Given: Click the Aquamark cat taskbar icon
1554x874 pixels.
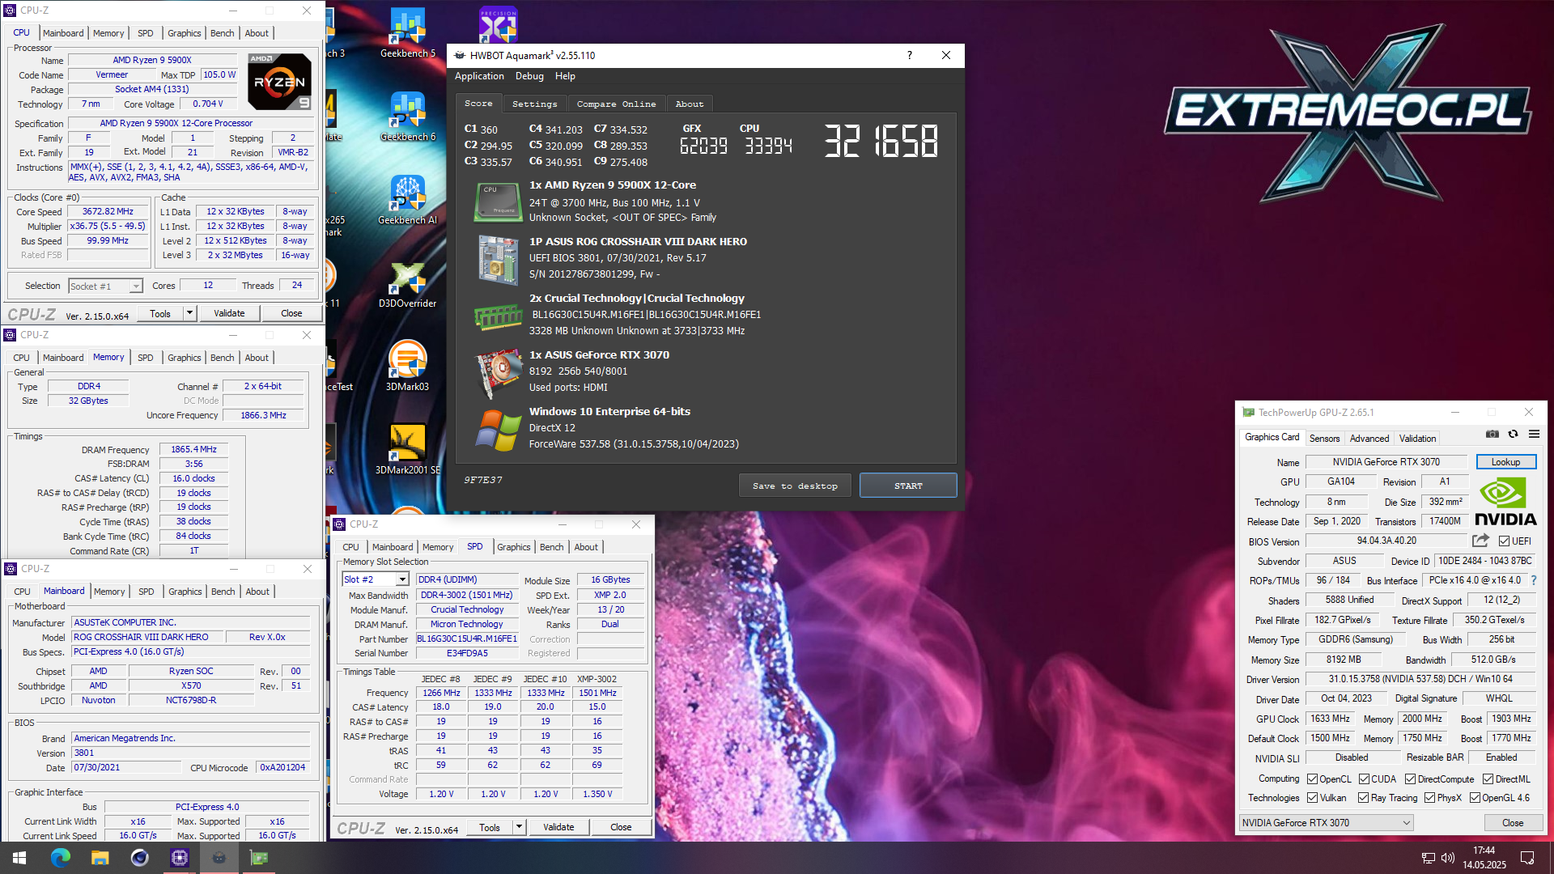Looking at the screenshot, I should (x=219, y=858).
